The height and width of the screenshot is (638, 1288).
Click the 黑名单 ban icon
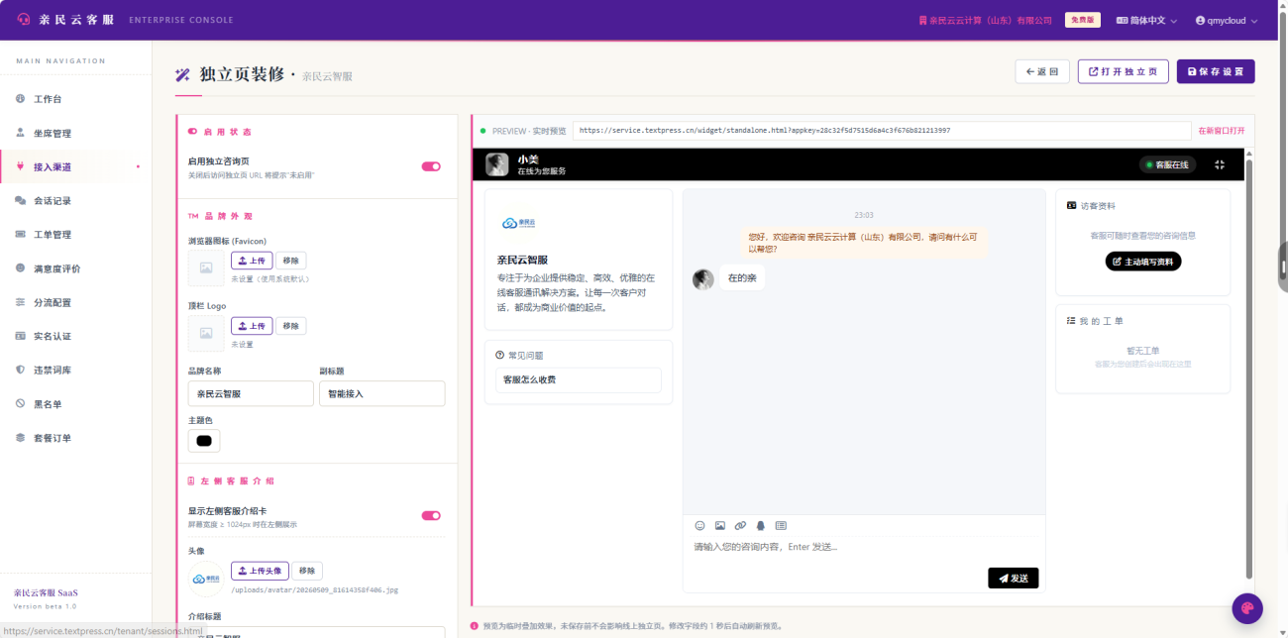point(20,404)
